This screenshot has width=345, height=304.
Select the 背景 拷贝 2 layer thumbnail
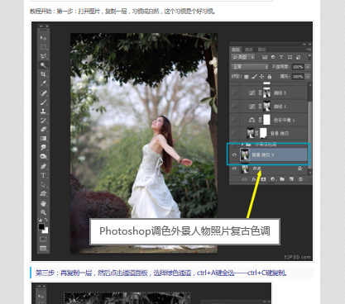tap(245, 154)
